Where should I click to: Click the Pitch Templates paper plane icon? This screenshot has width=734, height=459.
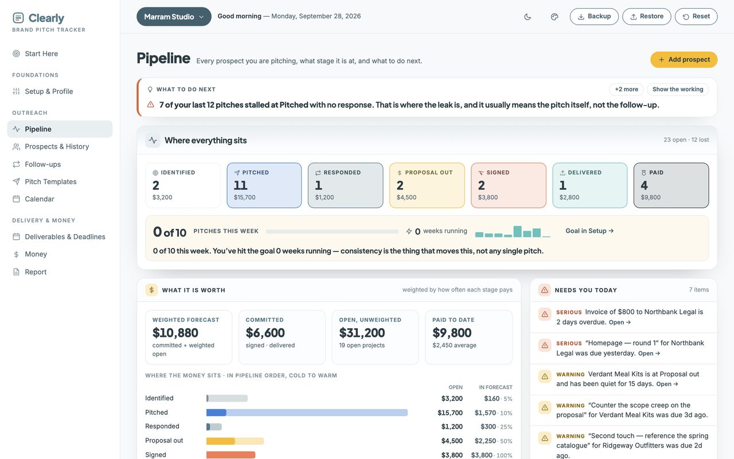click(x=16, y=181)
